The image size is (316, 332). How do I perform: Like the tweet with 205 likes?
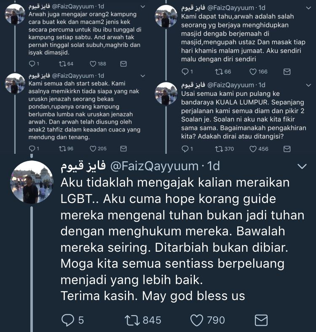pos(93,149)
